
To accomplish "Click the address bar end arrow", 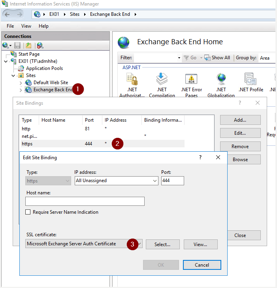I will coord(136,14).
